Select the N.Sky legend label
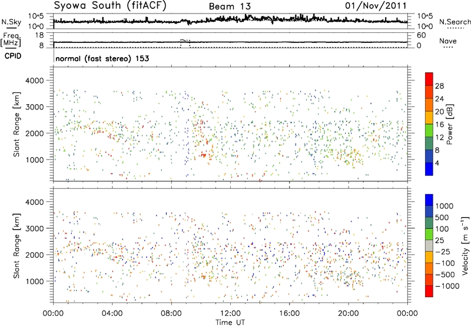 click(x=11, y=22)
